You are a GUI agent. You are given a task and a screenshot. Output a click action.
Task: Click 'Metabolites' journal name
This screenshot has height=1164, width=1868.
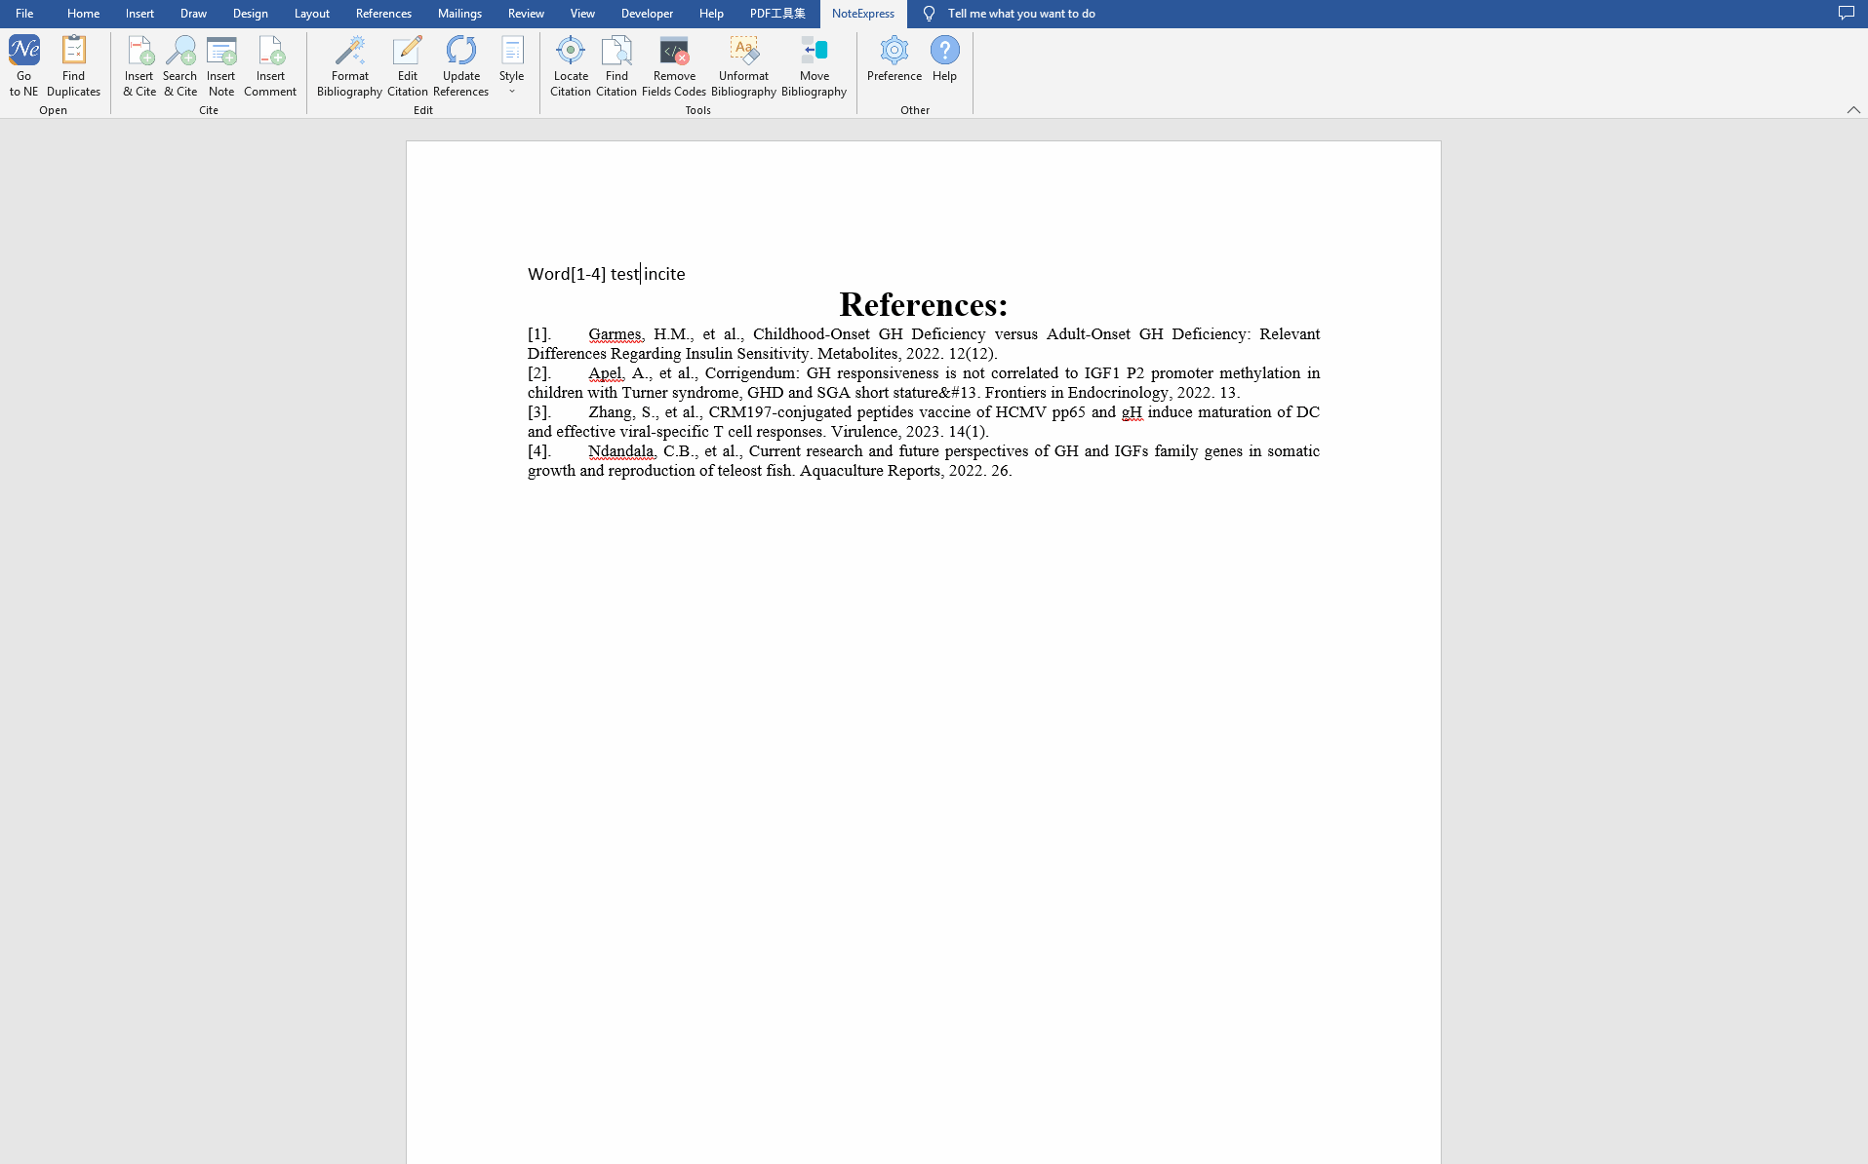(x=856, y=354)
